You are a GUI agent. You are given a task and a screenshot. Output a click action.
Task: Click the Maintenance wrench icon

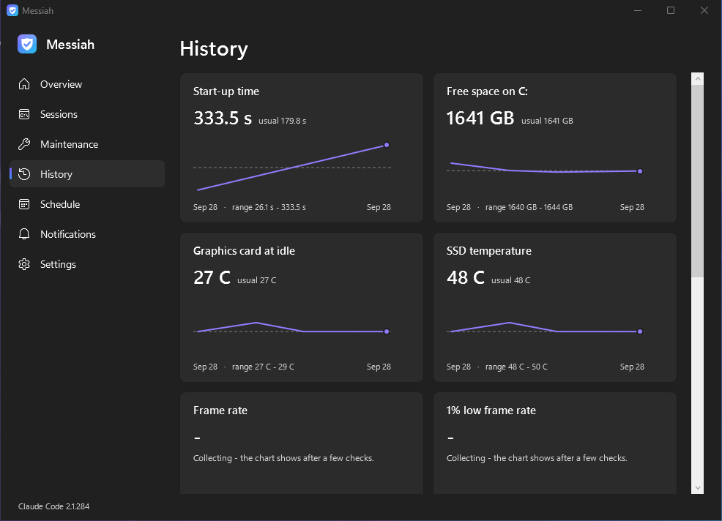click(x=24, y=144)
